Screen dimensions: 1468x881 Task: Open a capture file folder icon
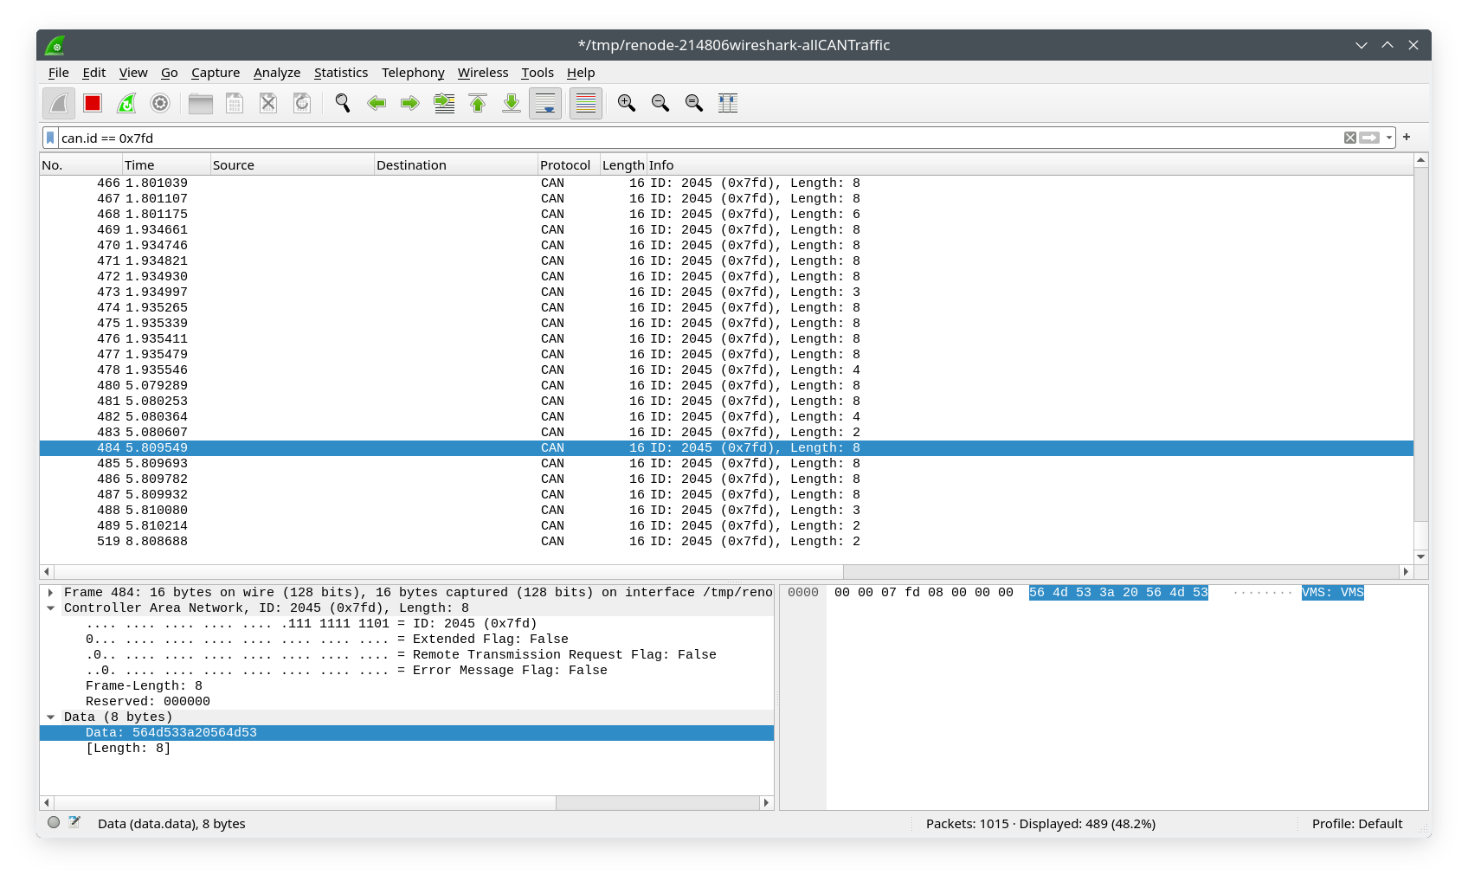201,104
